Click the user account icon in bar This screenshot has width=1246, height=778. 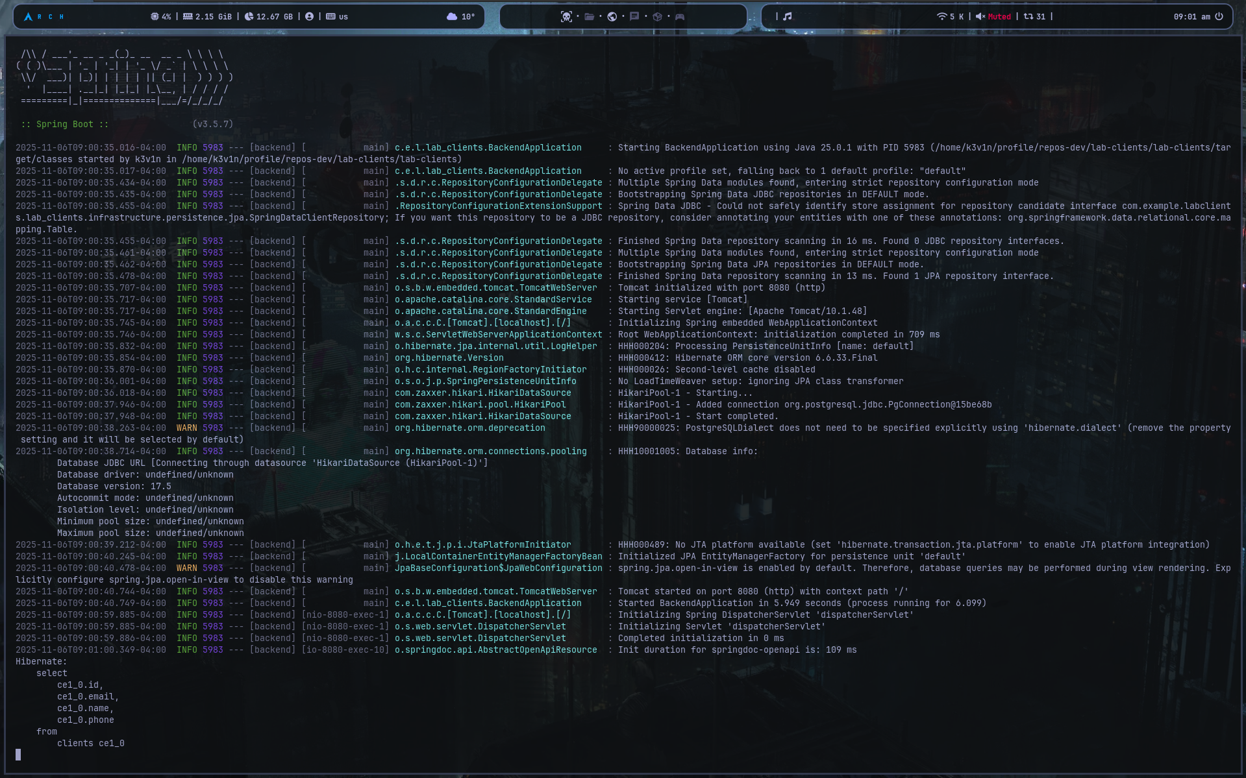point(309,17)
